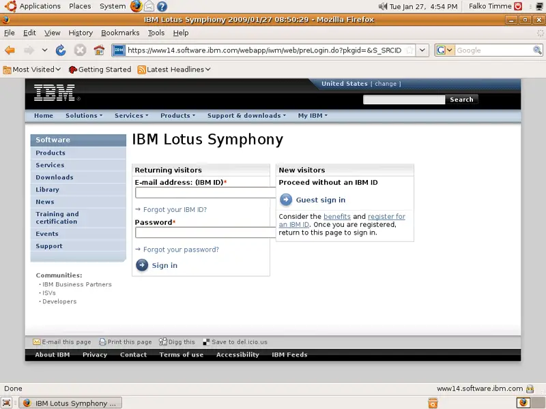Open the Firefox Help menu

(x=181, y=33)
